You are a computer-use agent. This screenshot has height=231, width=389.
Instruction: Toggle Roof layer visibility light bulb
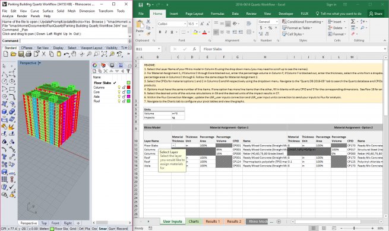(x=119, y=101)
